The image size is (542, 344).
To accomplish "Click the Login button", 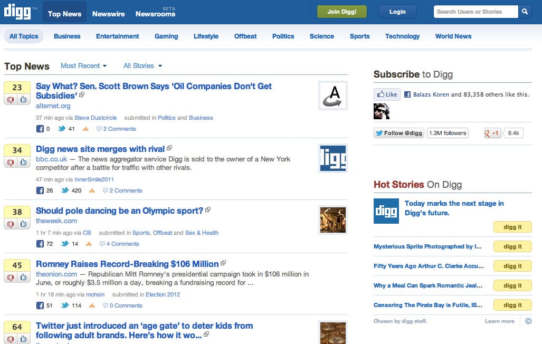I will [x=397, y=12].
